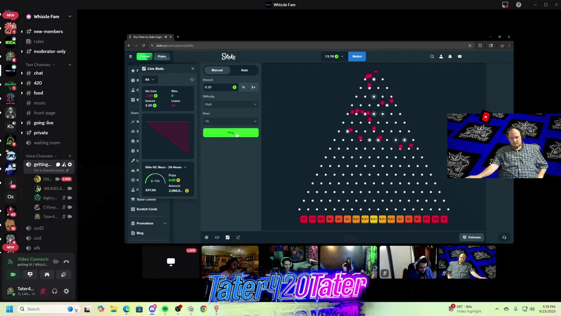The width and height of the screenshot is (561, 316).
Task: Open the Rows dropdown
Action: coord(231,121)
